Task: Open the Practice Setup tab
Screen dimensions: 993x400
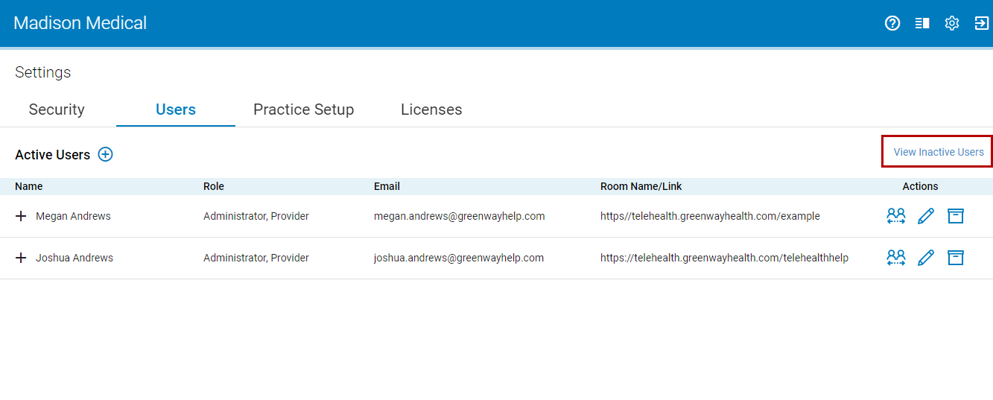Action: click(x=304, y=109)
